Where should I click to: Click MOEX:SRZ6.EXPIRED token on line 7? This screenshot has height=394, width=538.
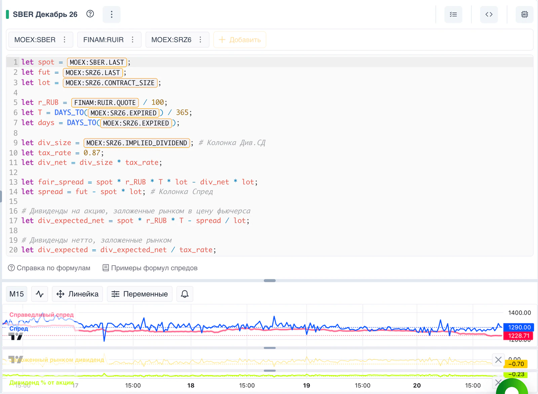(x=136, y=123)
